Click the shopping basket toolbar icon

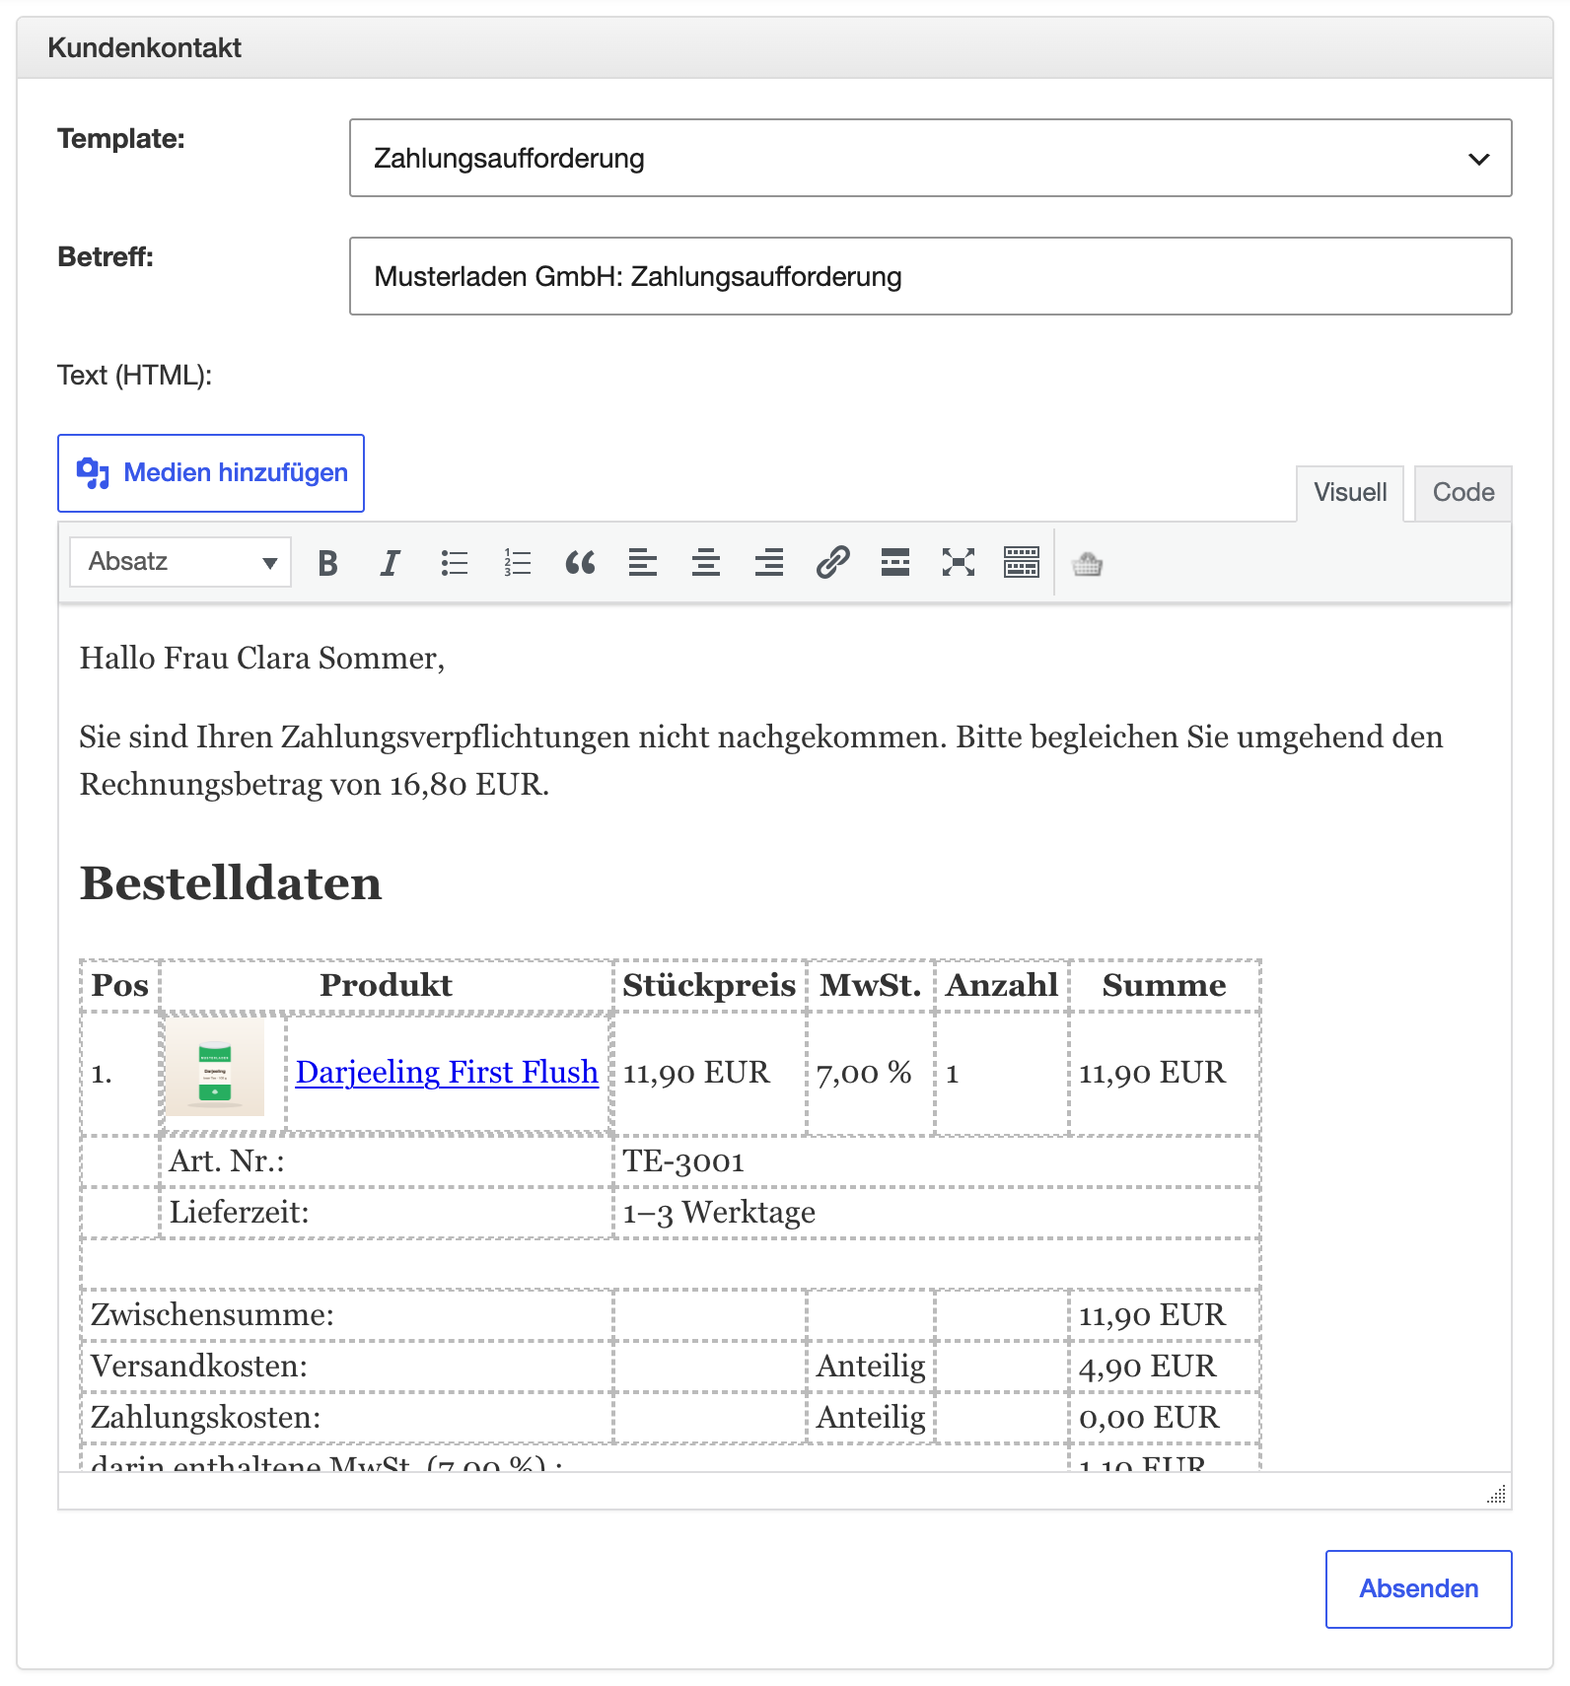pos(1087,564)
